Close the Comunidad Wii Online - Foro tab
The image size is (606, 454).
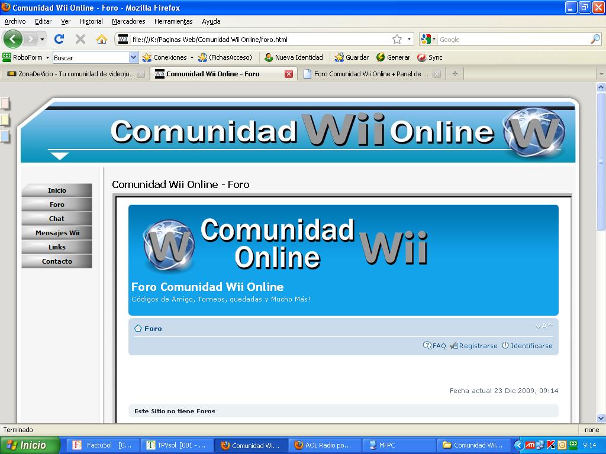click(289, 74)
